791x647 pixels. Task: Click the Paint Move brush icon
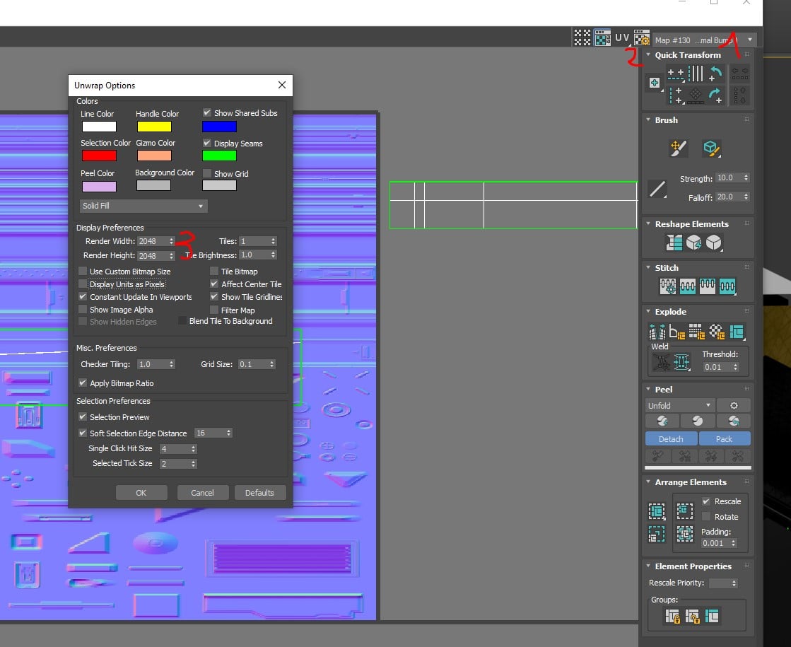pos(678,148)
